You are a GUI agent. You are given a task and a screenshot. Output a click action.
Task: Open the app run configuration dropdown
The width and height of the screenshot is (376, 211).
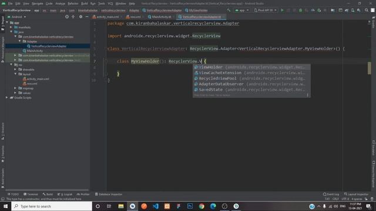(x=241, y=11)
